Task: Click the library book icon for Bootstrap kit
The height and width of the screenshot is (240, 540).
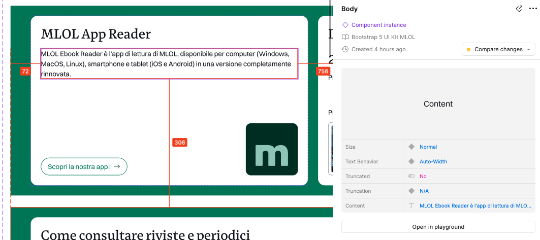Action: 345,37
